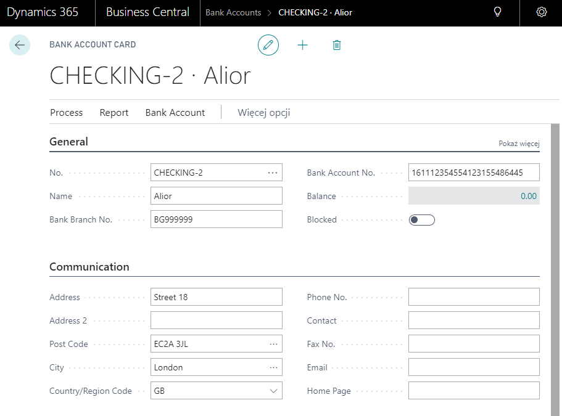Open settings gear in top bar
This screenshot has height=416, width=562.
click(541, 12)
